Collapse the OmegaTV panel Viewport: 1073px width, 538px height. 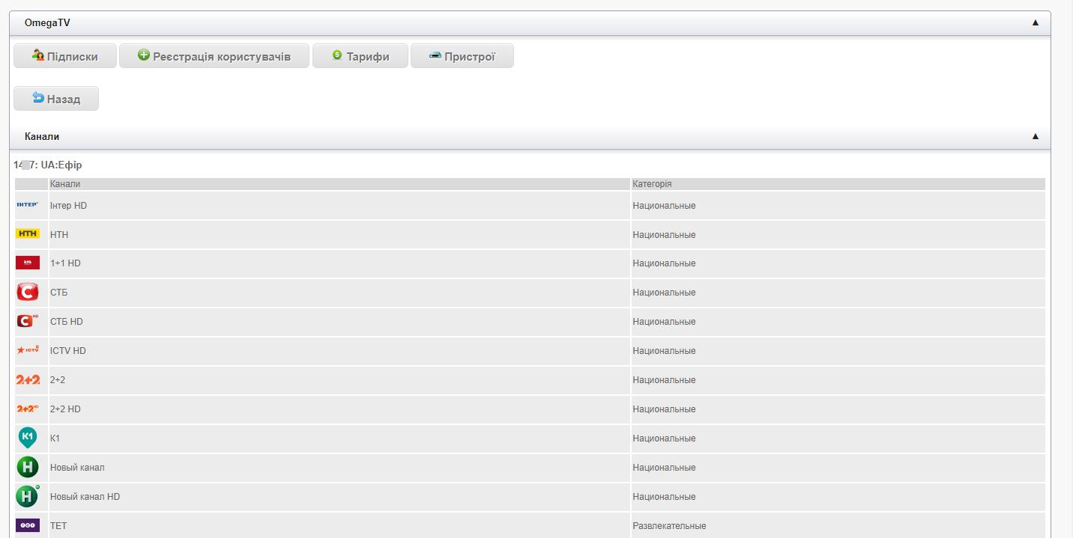click(x=1035, y=23)
